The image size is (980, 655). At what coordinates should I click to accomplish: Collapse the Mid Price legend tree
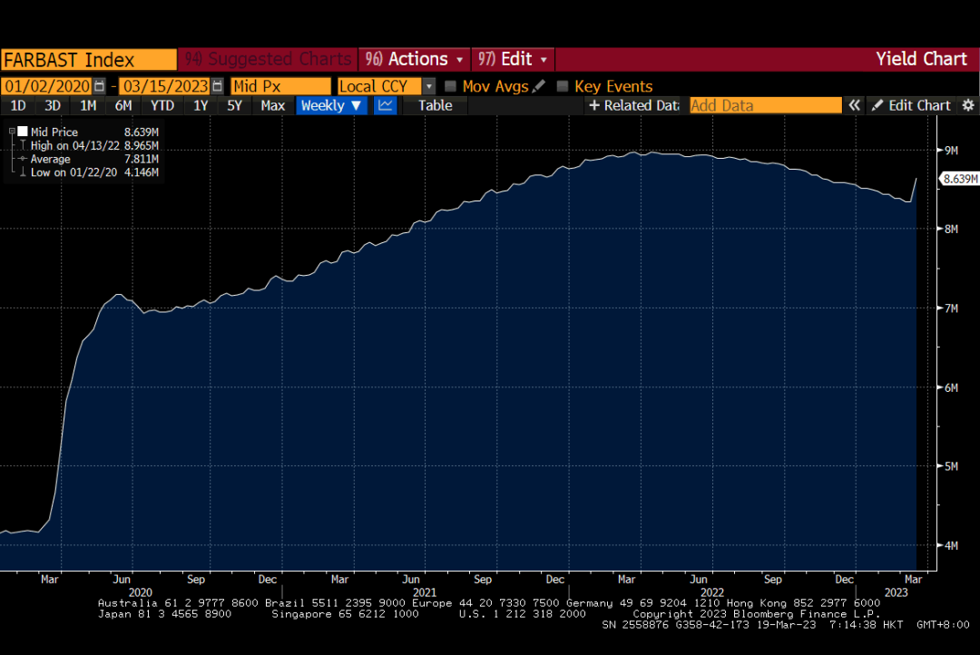tap(12, 132)
